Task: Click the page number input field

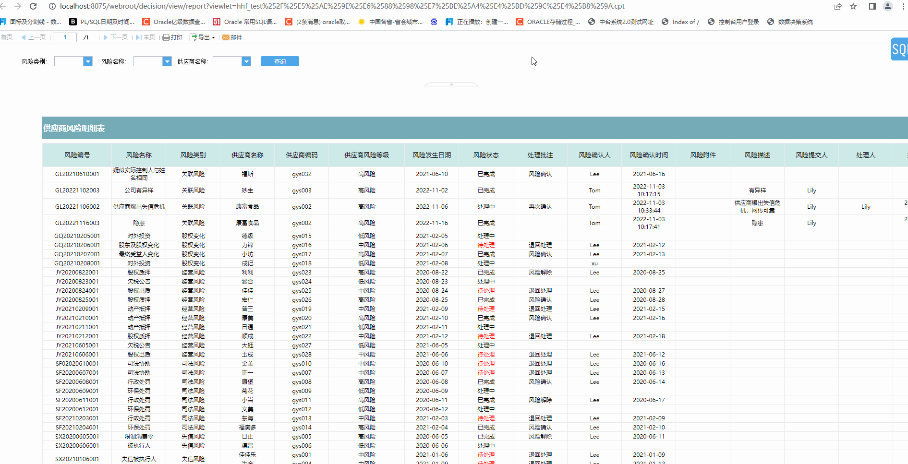Action: 65,37
